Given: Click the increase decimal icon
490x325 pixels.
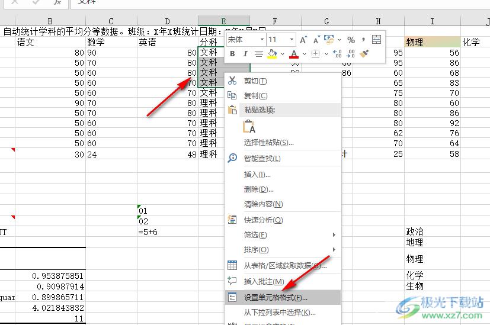Looking at the screenshot, I should (338, 54).
